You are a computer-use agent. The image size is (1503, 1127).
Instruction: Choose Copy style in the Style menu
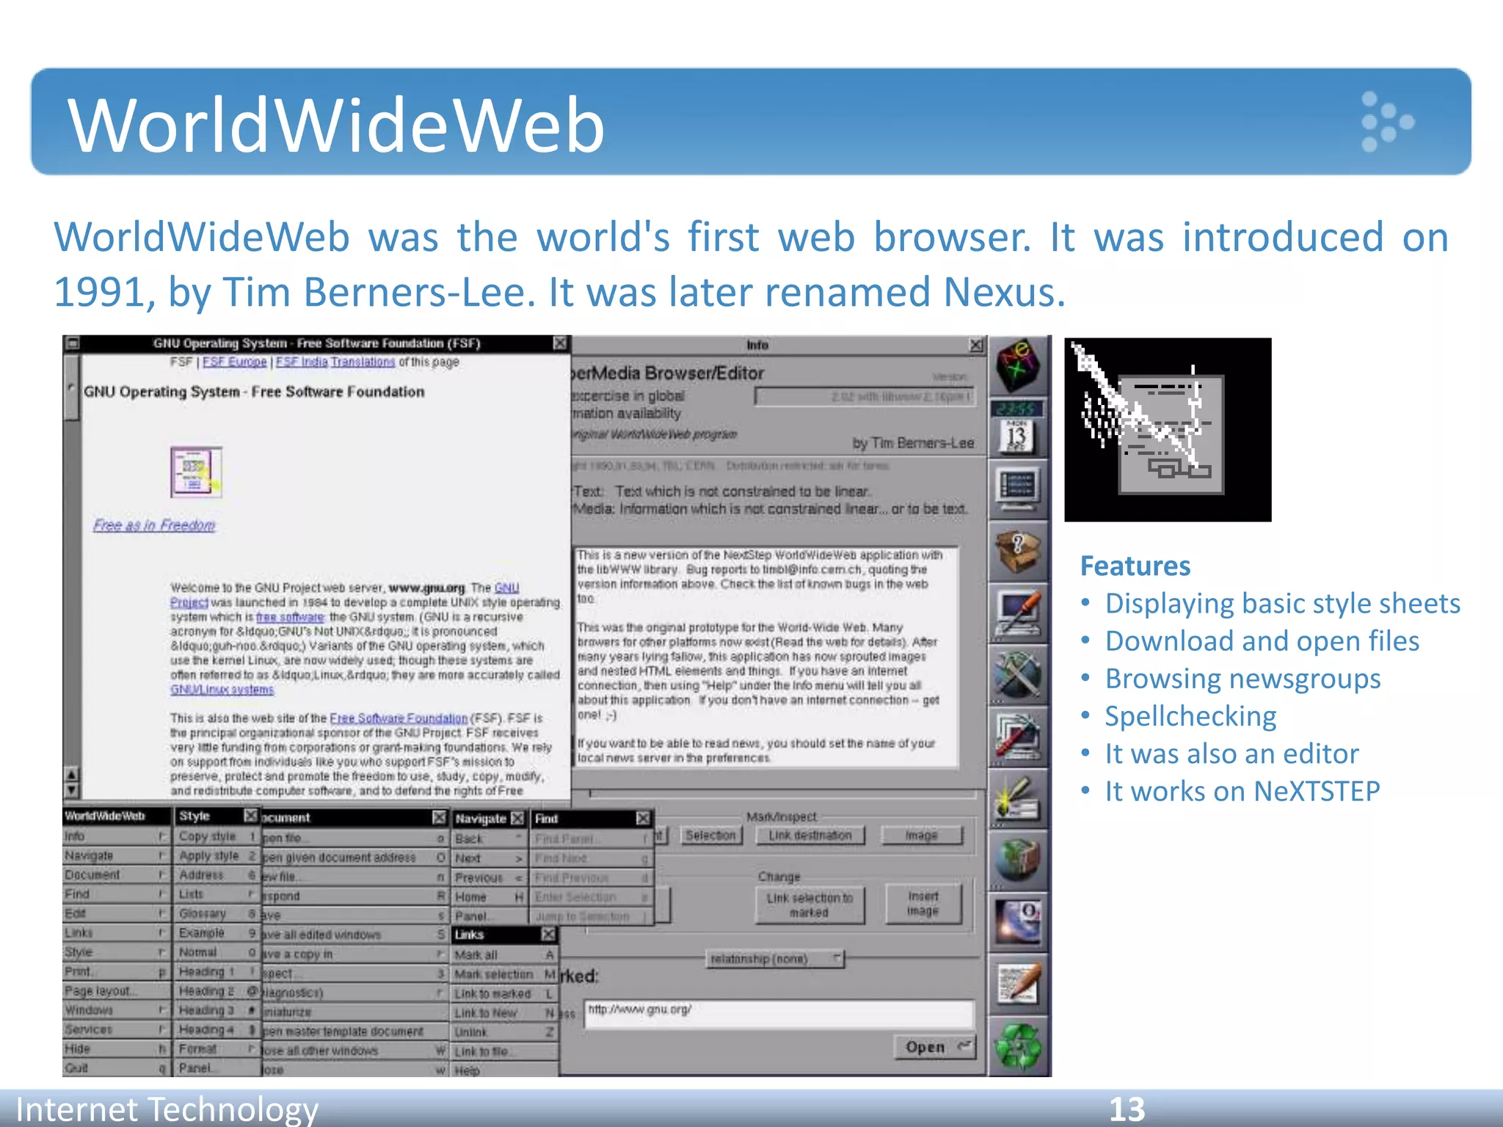(x=217, y=836)
